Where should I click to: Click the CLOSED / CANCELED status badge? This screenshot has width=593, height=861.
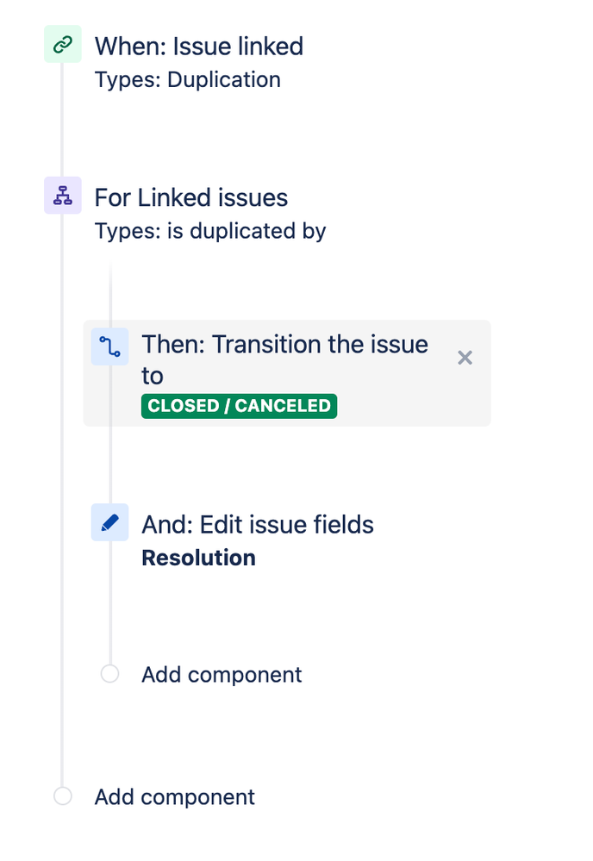click(239, 406)
